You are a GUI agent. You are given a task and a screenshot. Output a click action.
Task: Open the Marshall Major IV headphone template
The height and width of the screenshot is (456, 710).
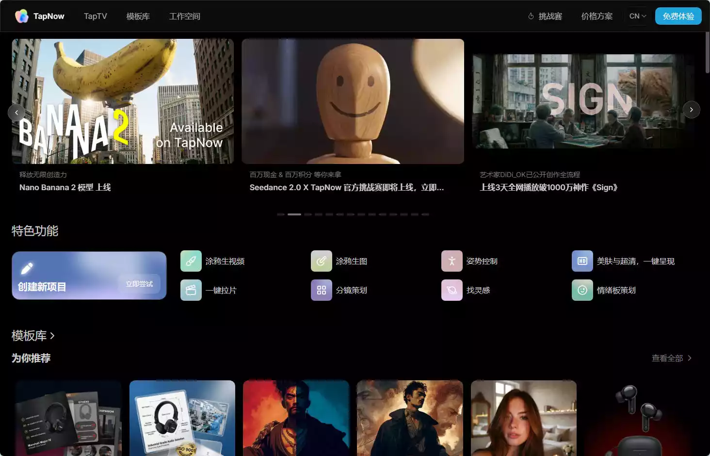(x=68, y=418)
